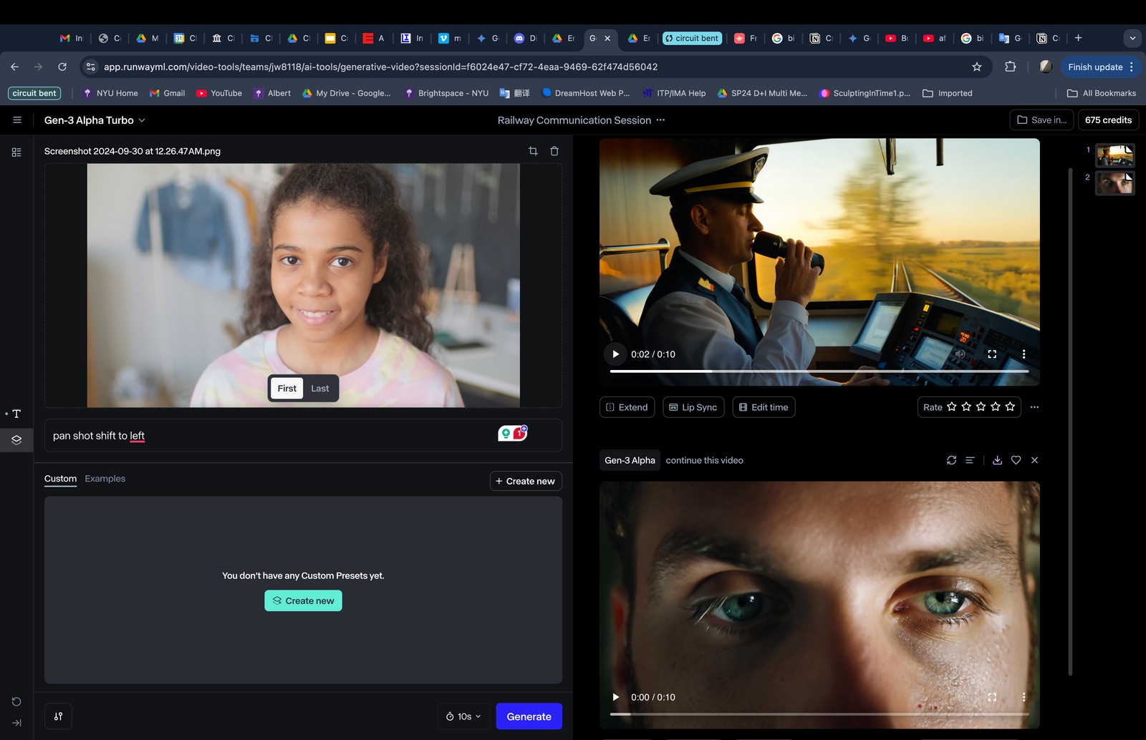Open a new browser tab
Image resolution: width=1146 pixels, height=740 pixels.
(x=1078, y=39)
